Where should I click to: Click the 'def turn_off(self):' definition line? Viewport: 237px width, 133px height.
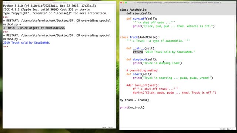142,19
